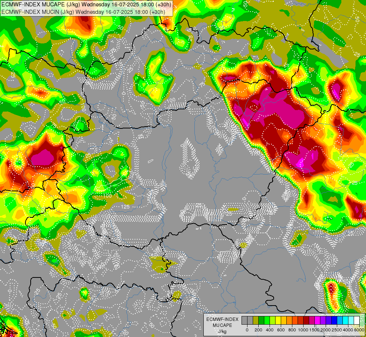Select the red swatch left of 1000
This screenshot has width=366, height=337.
pyautogui.click(x=301, y=321)
